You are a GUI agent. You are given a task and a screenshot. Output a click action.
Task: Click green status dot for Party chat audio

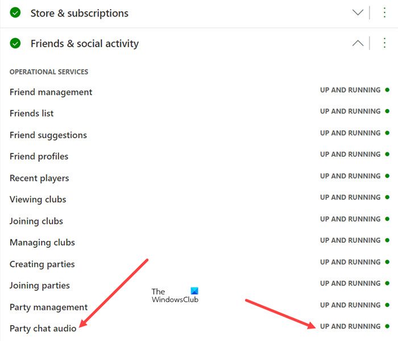tap(387, 326)
